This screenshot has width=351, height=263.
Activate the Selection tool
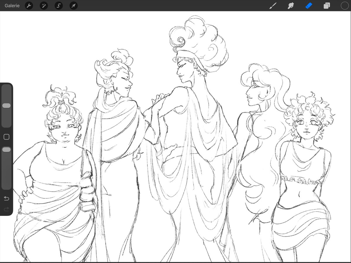point(58,6)
